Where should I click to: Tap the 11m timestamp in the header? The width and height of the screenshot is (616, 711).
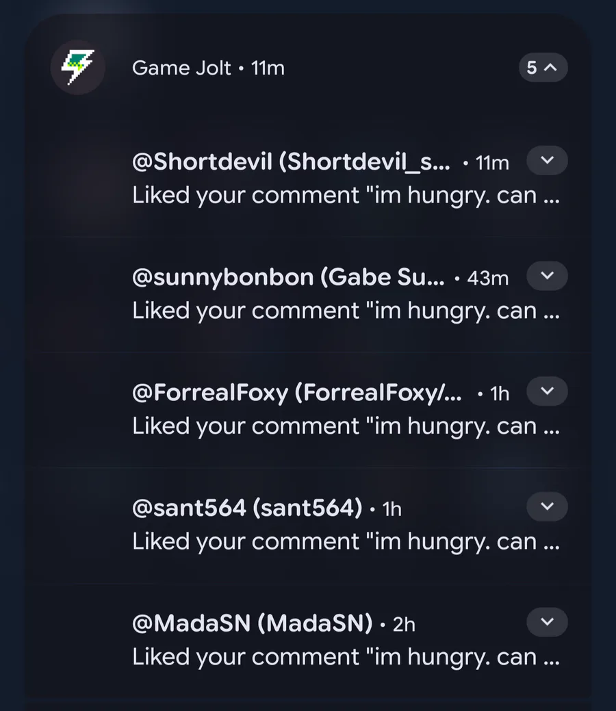point(268,68)
